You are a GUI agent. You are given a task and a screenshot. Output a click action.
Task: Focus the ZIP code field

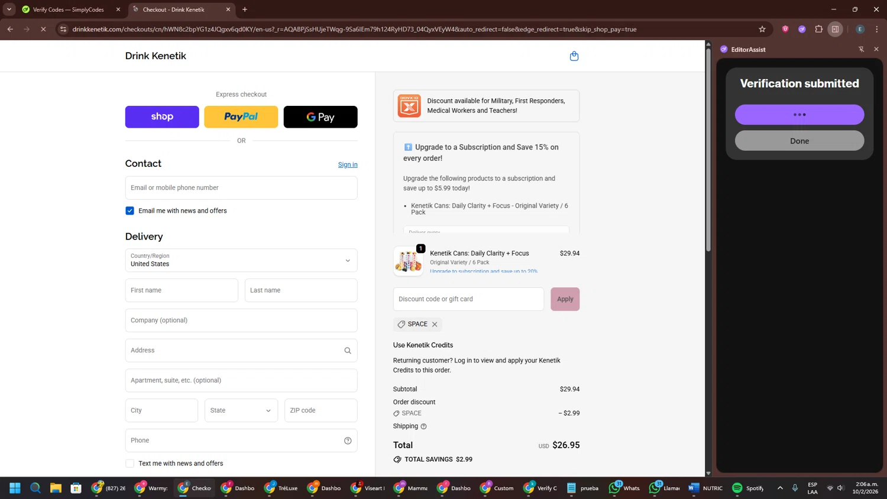(x=321, y=410)
